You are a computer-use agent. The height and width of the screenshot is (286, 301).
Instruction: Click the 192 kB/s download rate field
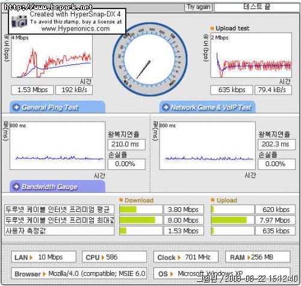click(74, 90)
